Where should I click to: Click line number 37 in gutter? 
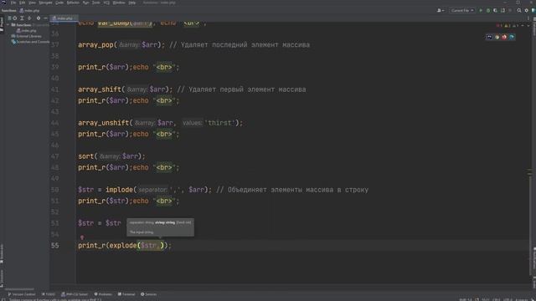[x=54, y=45]
